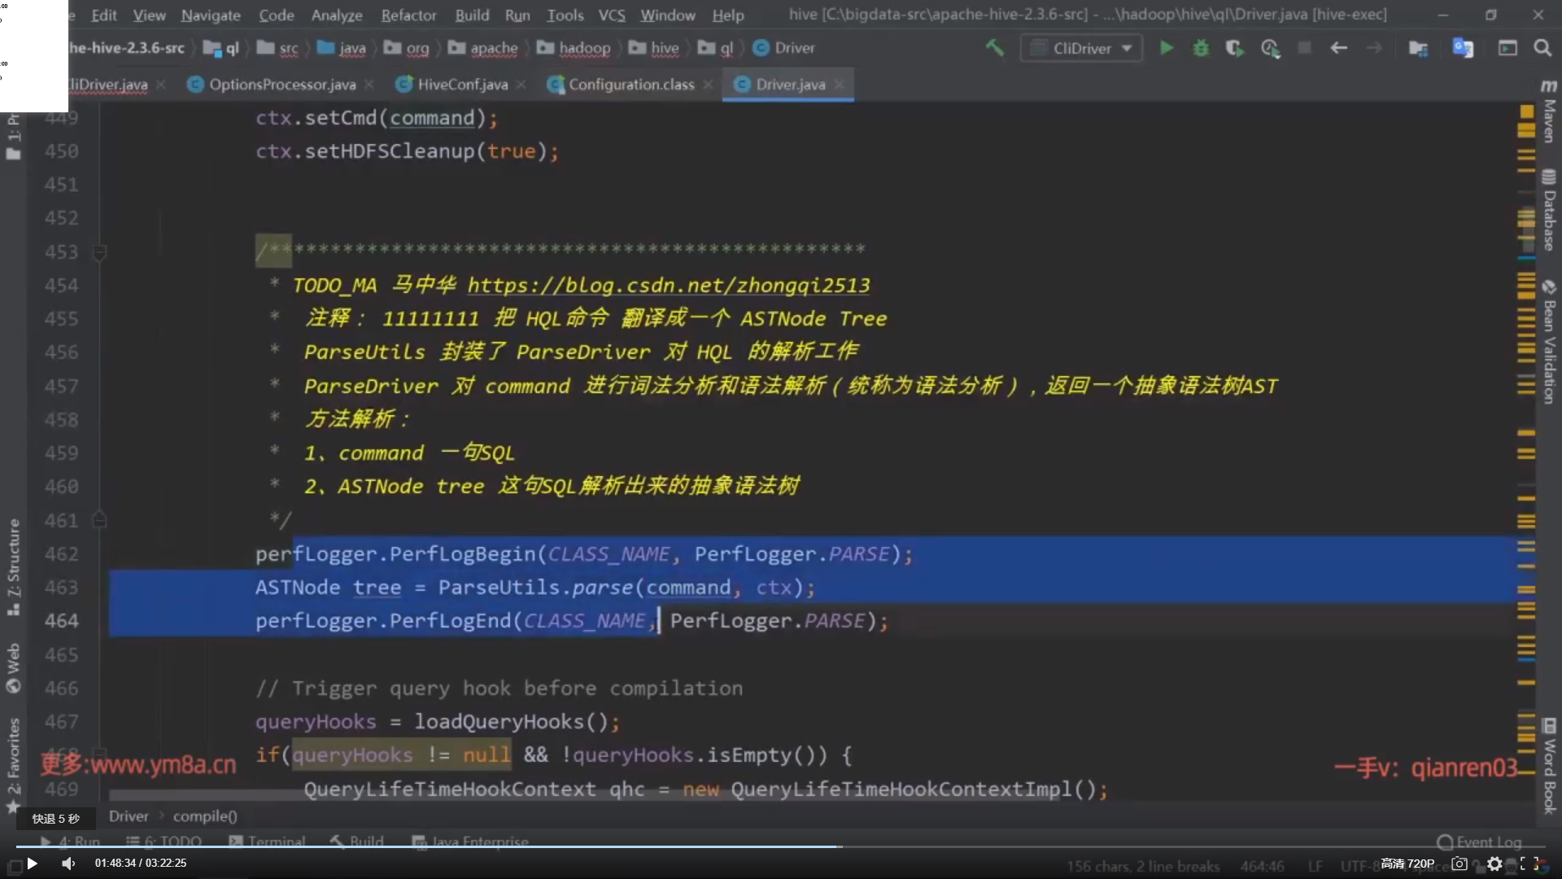The height and width of the screenshot is (879, 1562).
Task: Play the video
Action: coord(32,864)
